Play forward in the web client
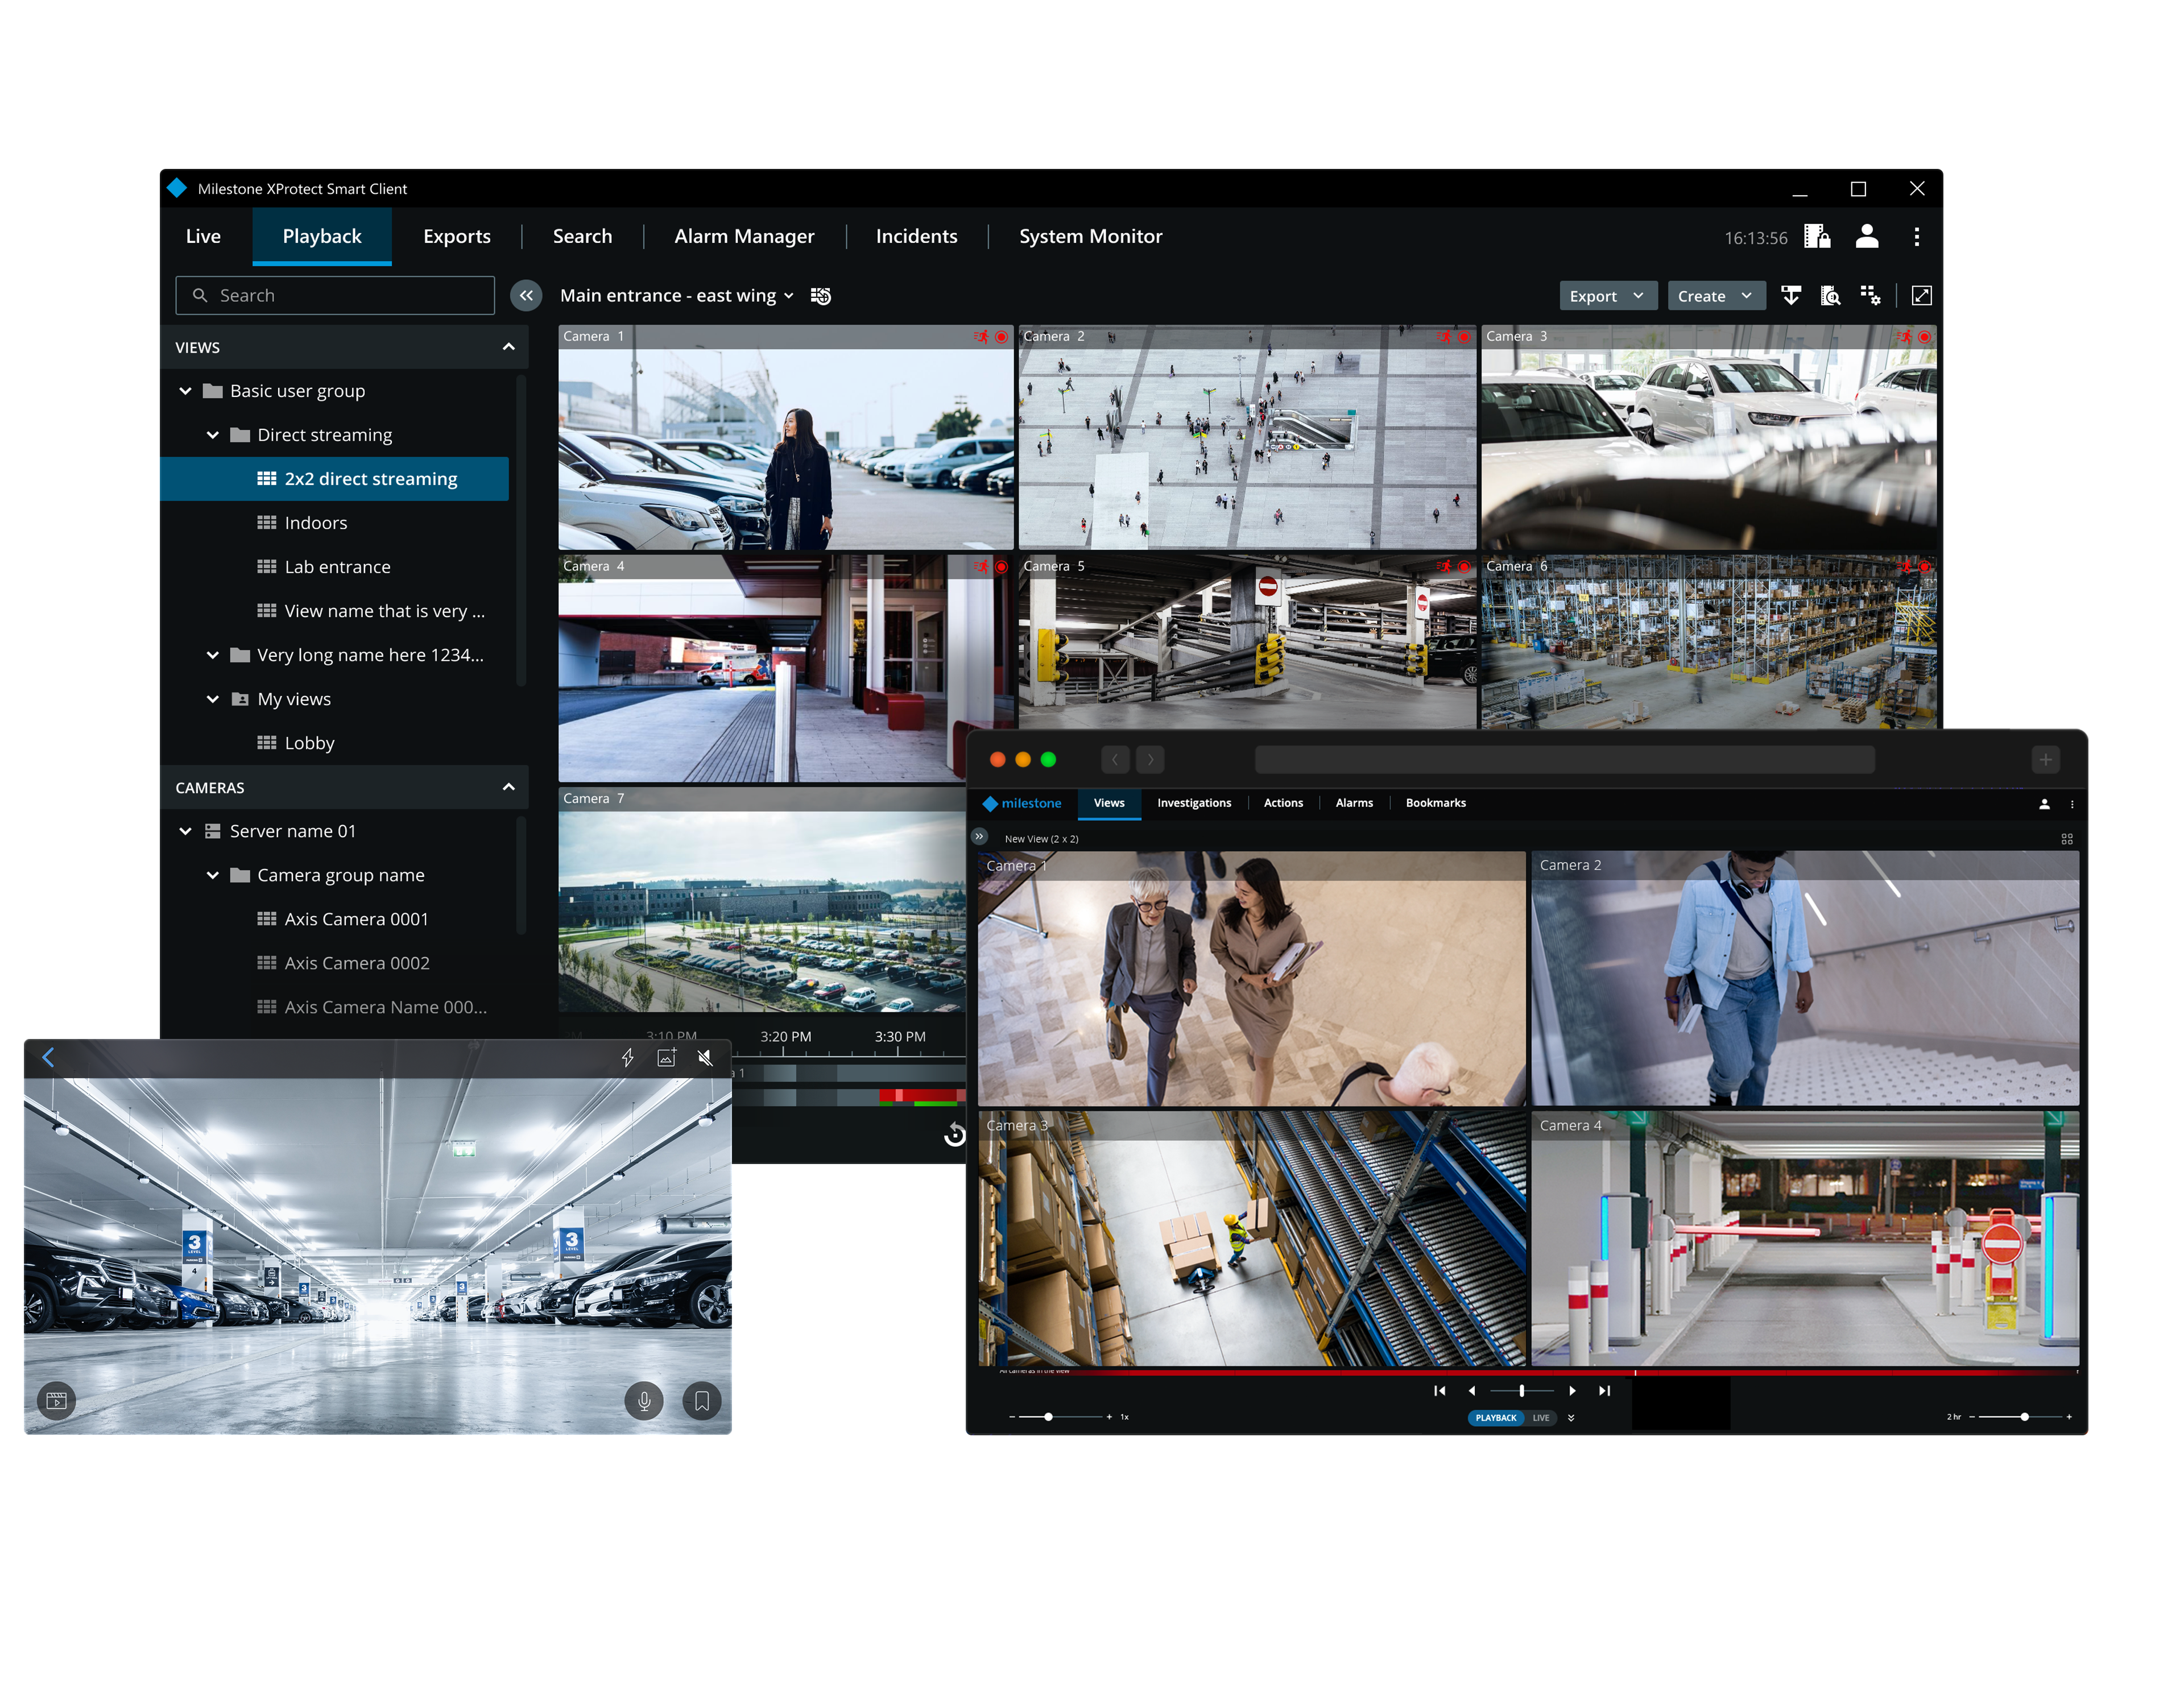This screenshot has width=2184, height=1706. click(1572, 1391)
